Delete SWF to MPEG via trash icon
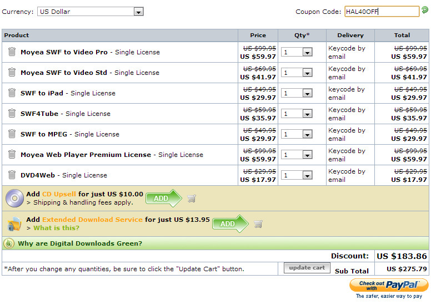The height and width of the screenshot is (305, 431). (12, 134)
